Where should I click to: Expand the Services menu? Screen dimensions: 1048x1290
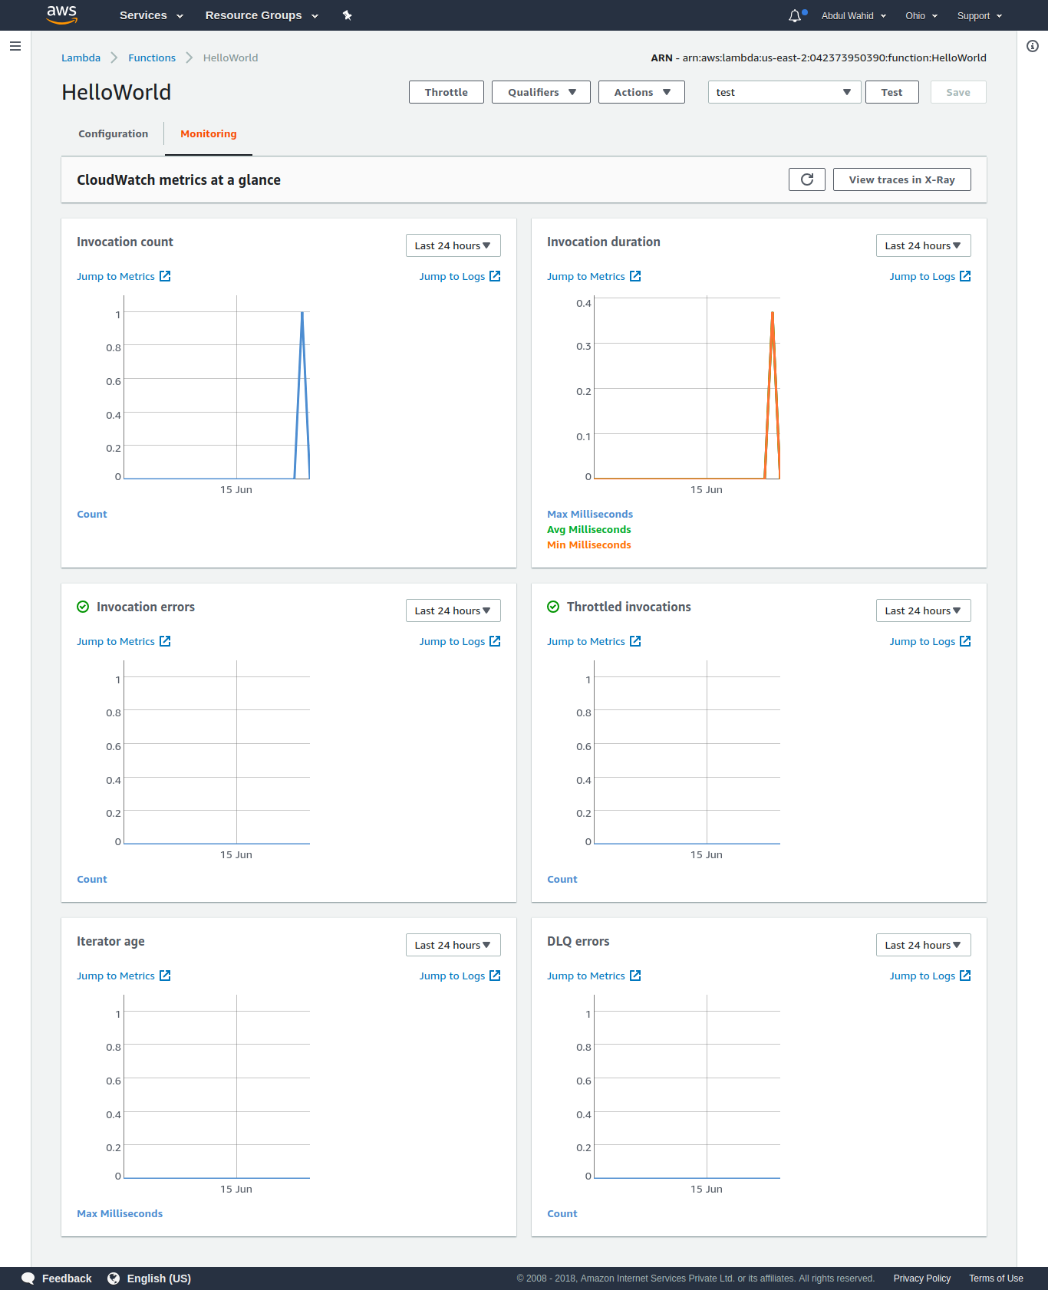[x=151, y=15]
